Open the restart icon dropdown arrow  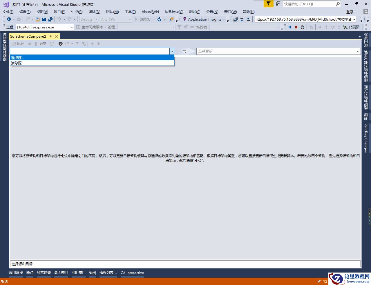[x=164, y=19]
